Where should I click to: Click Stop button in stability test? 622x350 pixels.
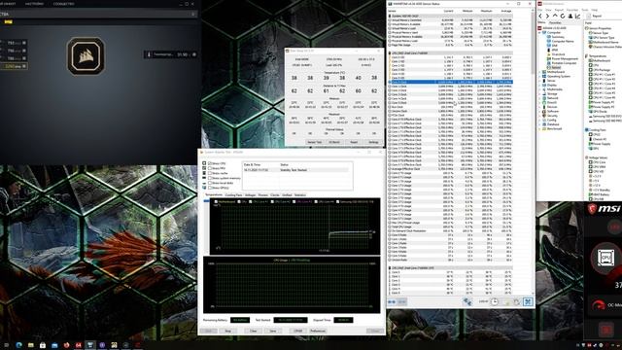point(228,331)
